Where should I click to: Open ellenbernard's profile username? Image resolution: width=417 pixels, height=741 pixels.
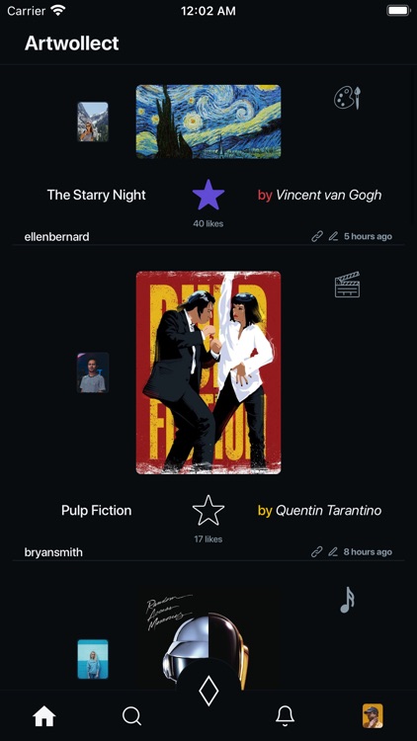click(56, 237)
